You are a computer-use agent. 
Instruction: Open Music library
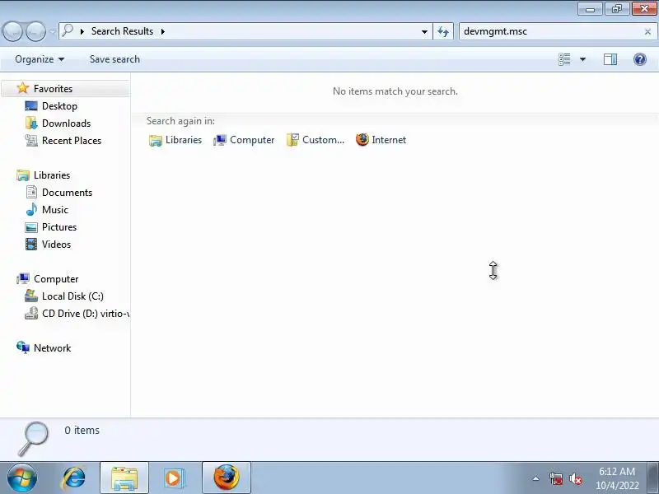(x=54, y=210)
